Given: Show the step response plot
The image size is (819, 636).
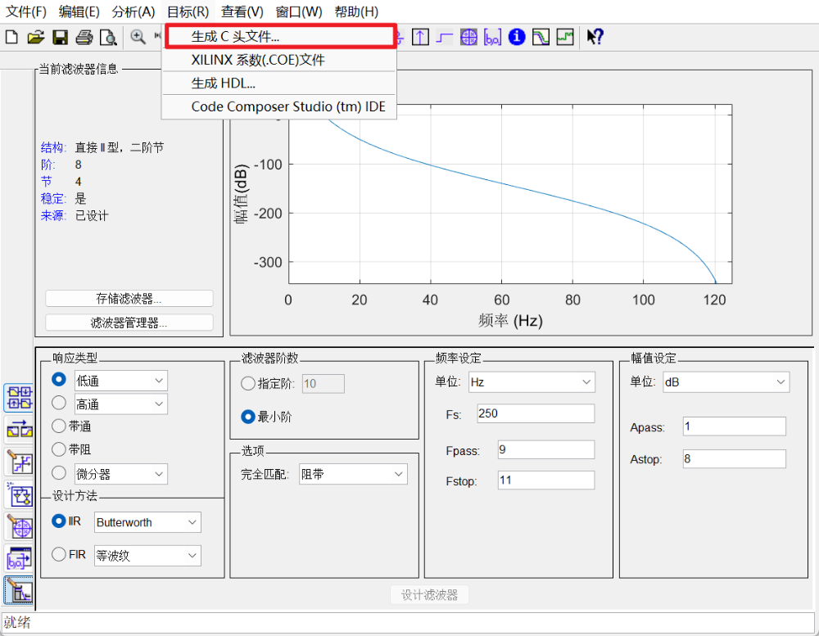Looking at the screenshot, I should pyautogui.click(x=445, y=37).
